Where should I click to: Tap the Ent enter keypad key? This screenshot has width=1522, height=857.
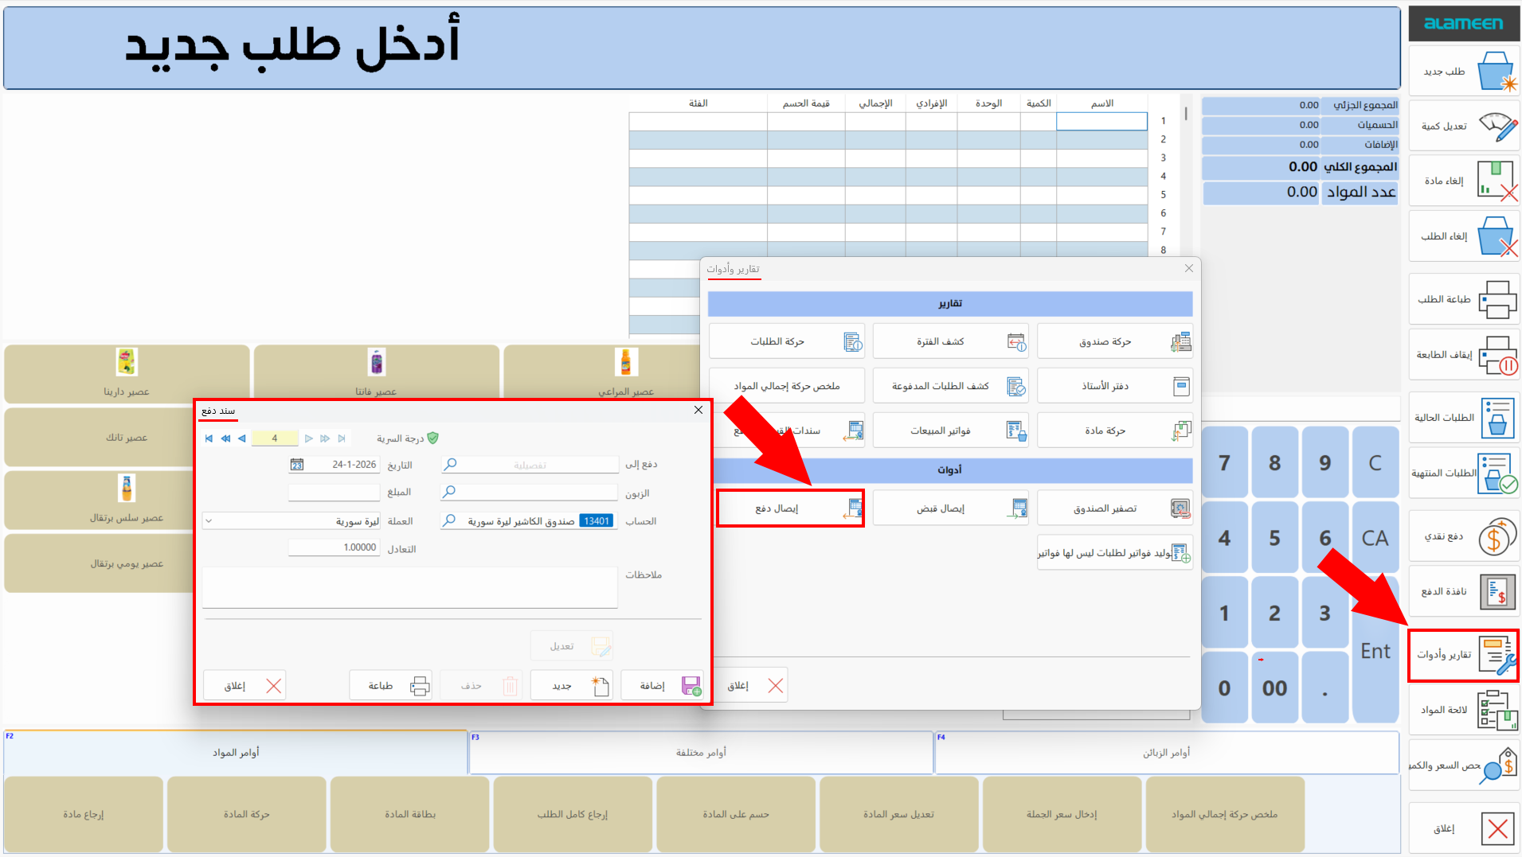(1375, 651)
